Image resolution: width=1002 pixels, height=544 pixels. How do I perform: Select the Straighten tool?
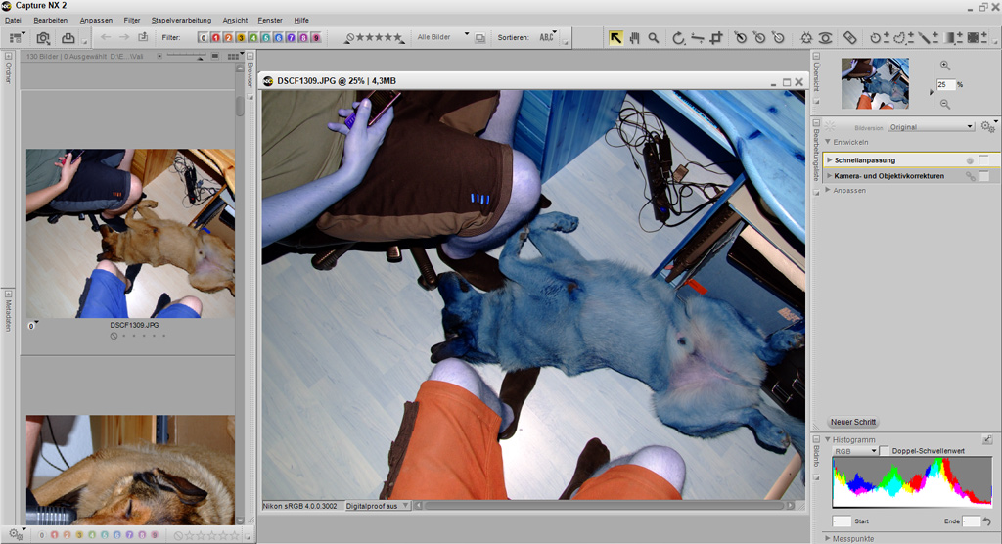697,38
